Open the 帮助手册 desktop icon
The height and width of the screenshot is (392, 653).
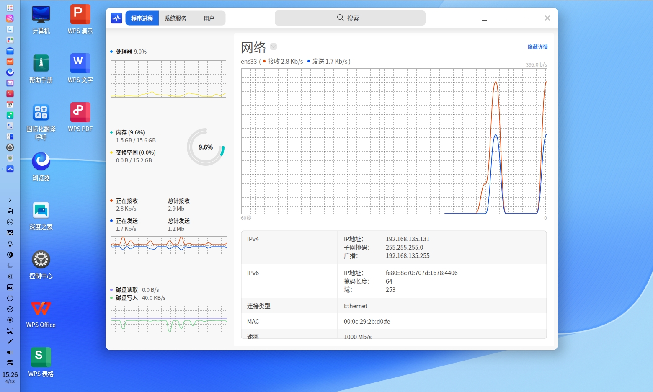click(41, 68)
